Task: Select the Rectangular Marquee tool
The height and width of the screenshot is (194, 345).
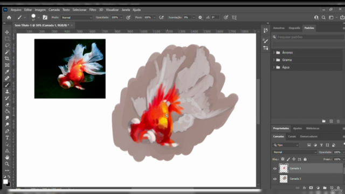Action: (7, 39)
